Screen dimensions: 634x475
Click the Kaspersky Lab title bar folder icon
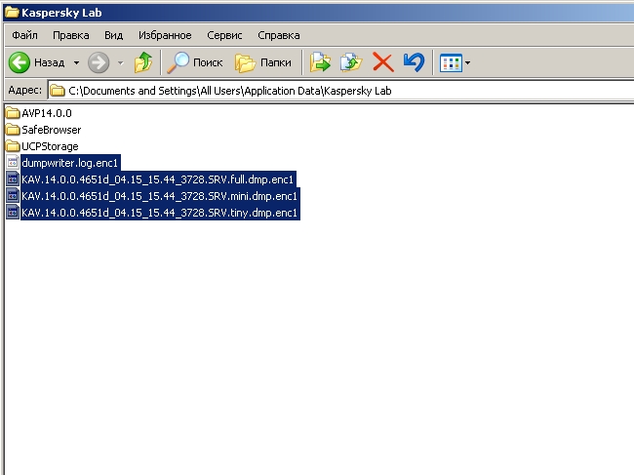pyautogui.click(x=12, y=12)
